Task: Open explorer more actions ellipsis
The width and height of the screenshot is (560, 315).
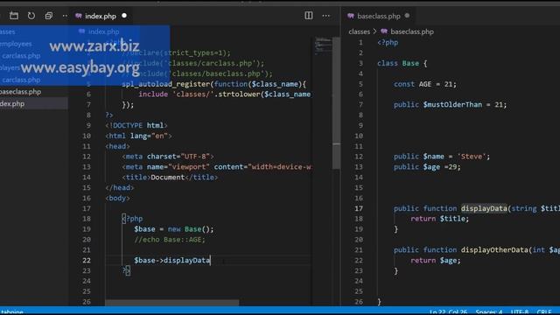Action: [65, 16]
